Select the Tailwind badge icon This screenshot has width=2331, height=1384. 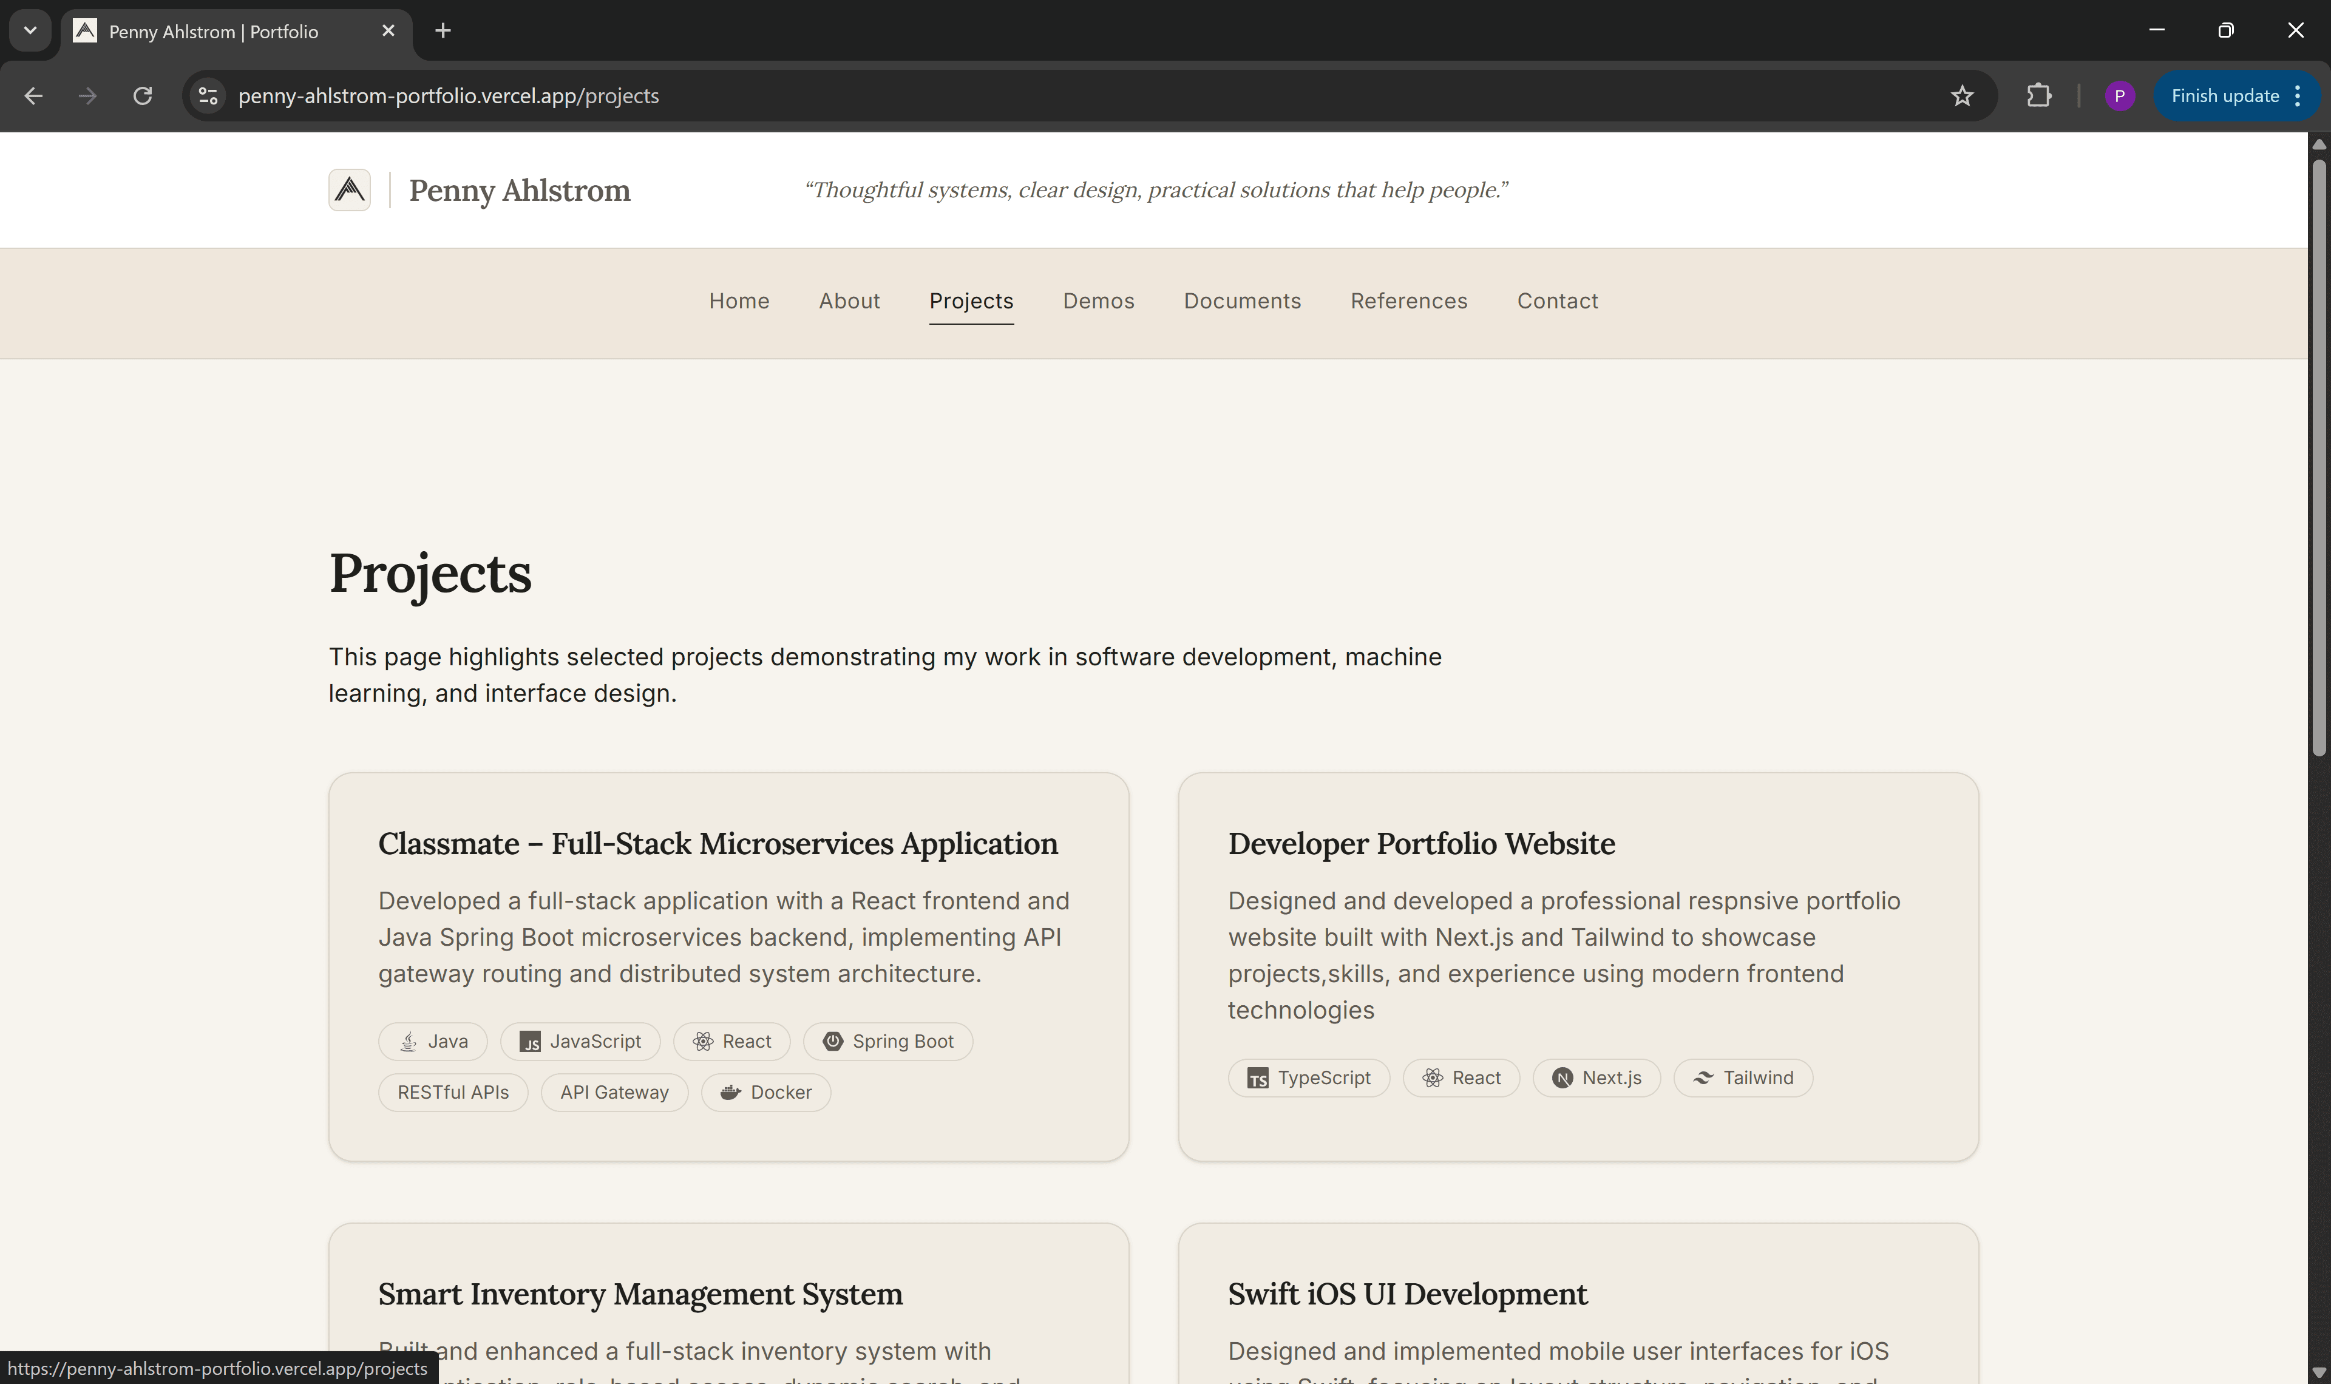(x=1705, y=1077)
